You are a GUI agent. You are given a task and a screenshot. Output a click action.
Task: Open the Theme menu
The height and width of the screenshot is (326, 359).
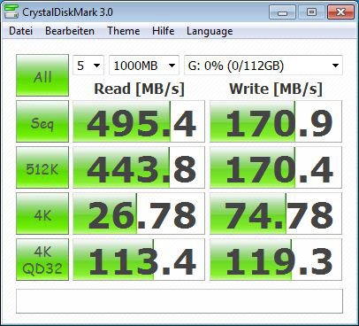point(123,31)
